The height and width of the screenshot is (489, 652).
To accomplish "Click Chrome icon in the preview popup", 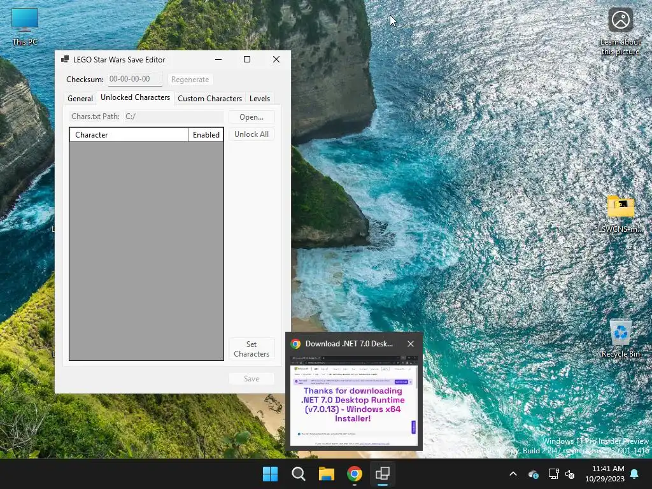I will tap(295, 343).
